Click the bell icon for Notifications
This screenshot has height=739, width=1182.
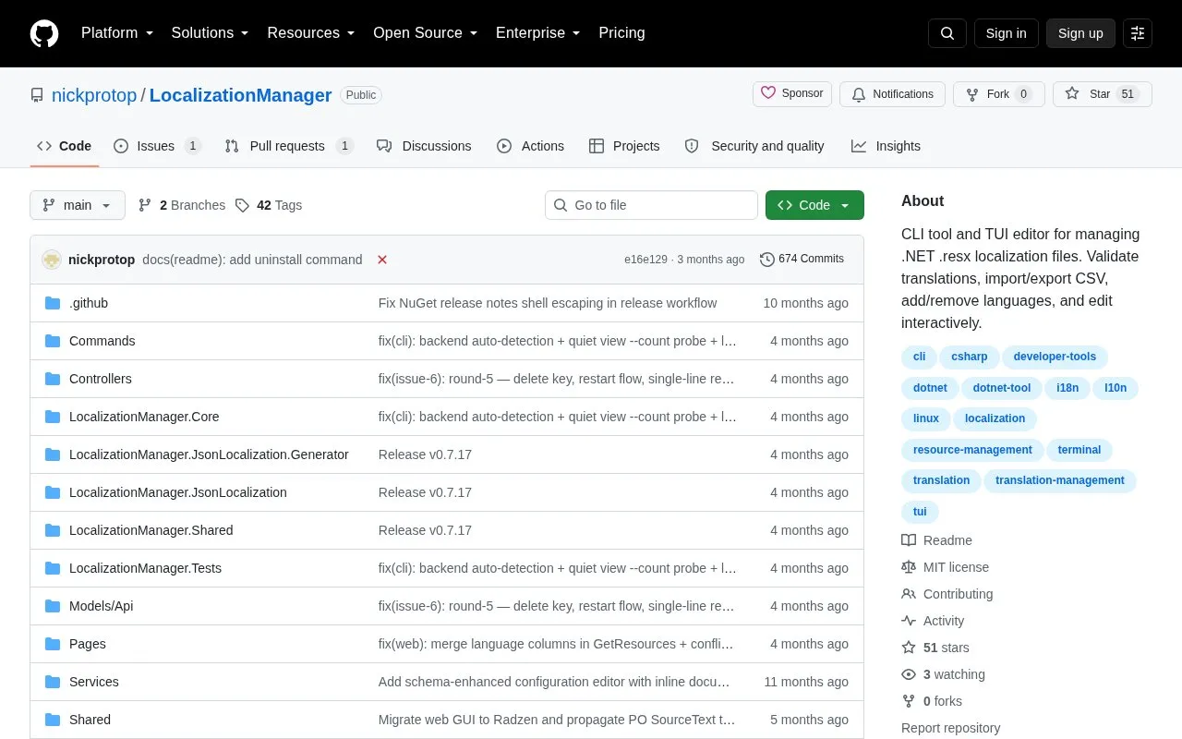(859, 94)
